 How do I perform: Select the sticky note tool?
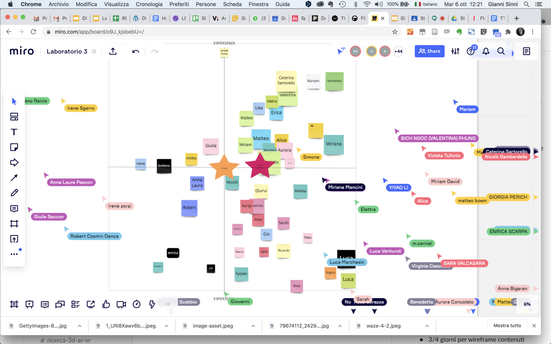(x=14, y=147)
